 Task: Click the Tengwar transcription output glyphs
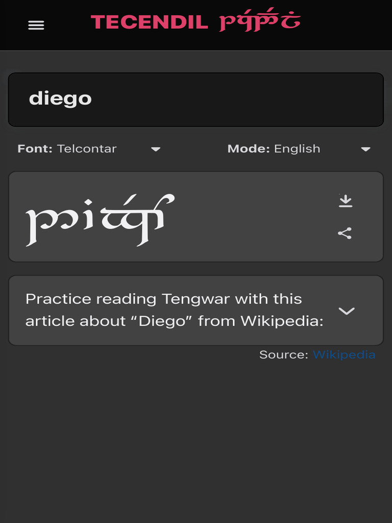click(100, 220)
